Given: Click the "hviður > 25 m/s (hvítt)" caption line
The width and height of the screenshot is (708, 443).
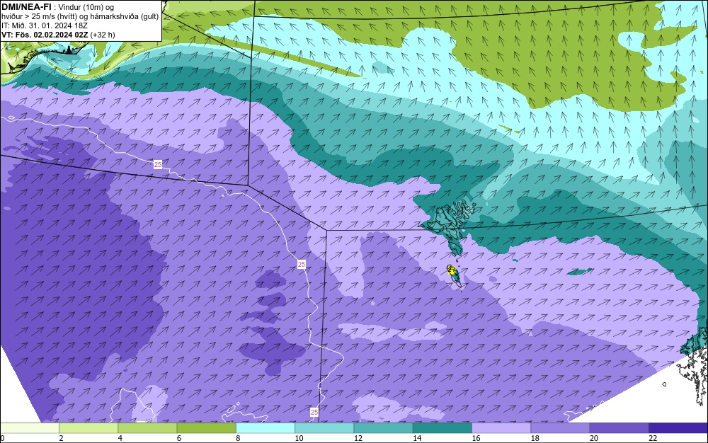Looking at the screenshot, I should pyautogui.click(x=38, y=16).
